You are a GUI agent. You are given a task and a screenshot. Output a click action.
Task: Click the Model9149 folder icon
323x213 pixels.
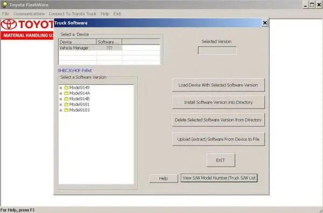point(66,88)
